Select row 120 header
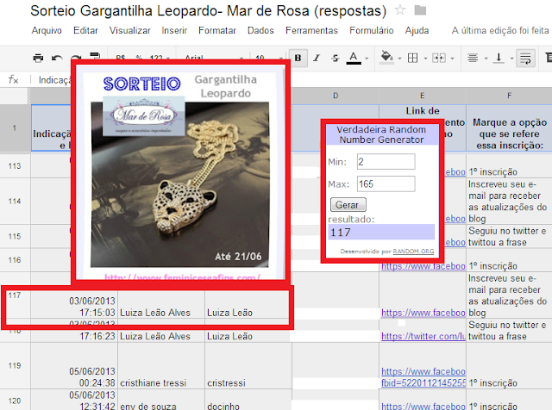The height and width of the screenshot is (410, 552). tap(15, 401)
